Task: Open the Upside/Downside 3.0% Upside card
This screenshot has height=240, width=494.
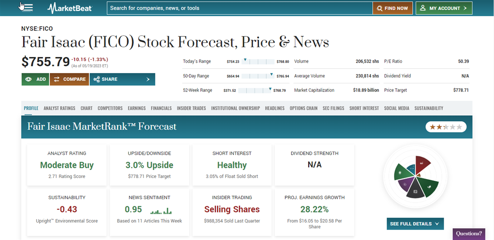Action: coord(150,165)
